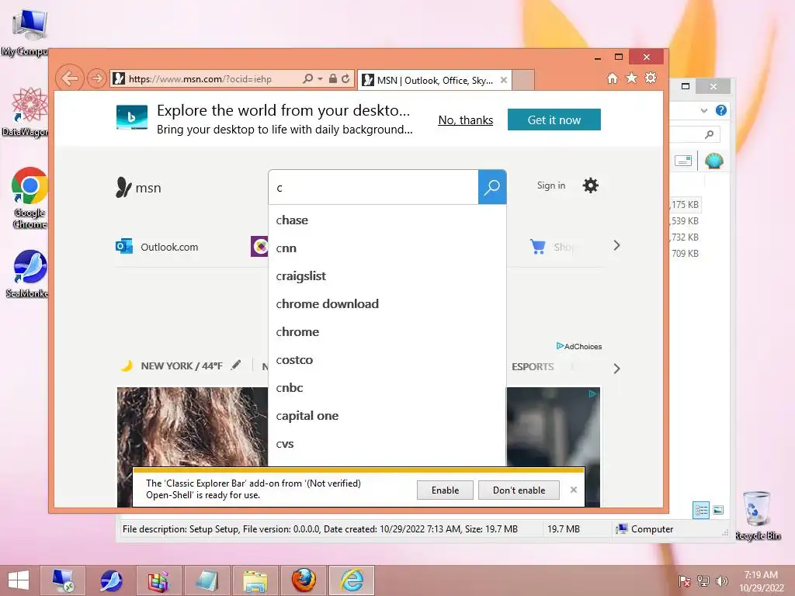The width and height of the screenshot is (795, 596).
Task: Open the Recycle Bin desktop icon
Action: pyautogui.click(x=758, y=515)
